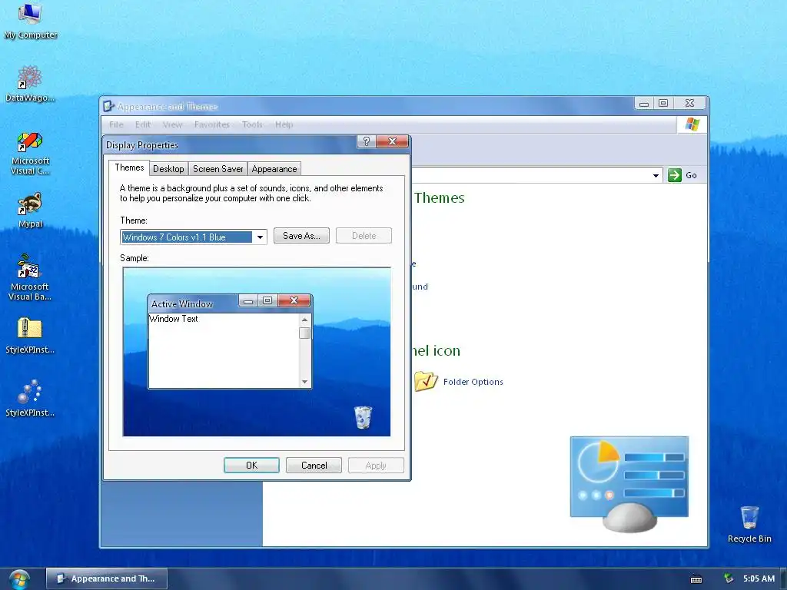Click the keyboard tray icon
The width and height of the screenshot is (787, 590).
(696, 579)
